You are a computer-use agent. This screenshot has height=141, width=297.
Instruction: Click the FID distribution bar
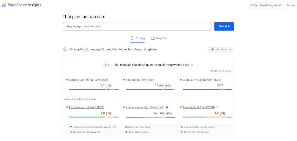[151, 89]
